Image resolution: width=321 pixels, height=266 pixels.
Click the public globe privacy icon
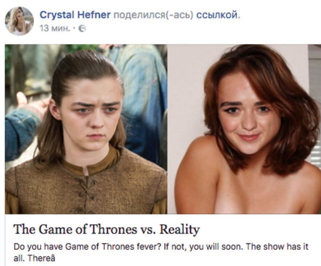pyautogui.click(x=82, y=28)
